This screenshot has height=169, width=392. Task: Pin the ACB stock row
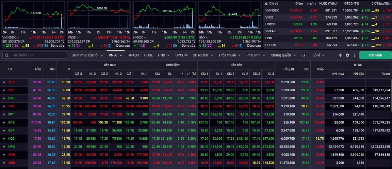(4, 82)
